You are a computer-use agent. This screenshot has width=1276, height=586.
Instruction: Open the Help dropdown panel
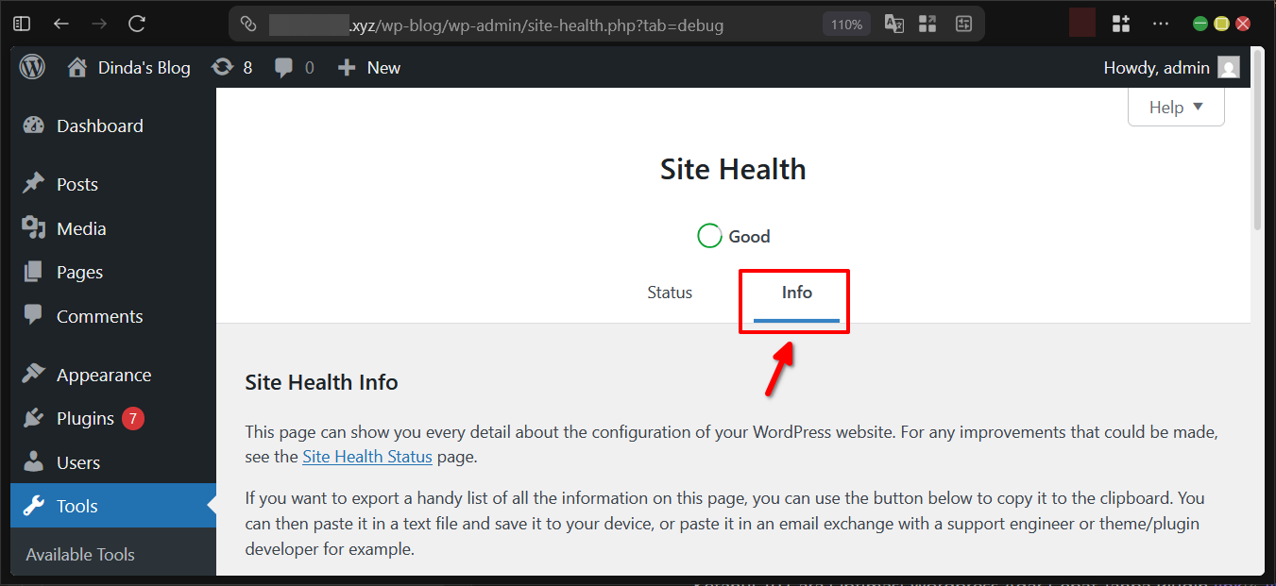[1174, 107]
